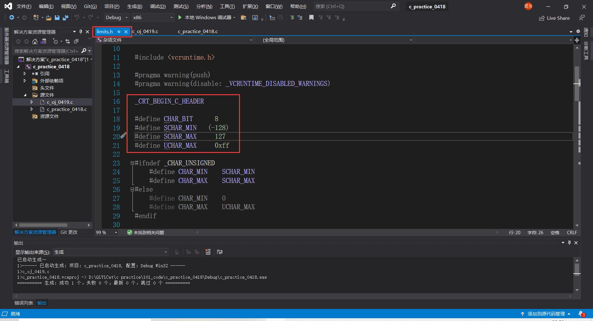The width and height of the screenshot is (593, 321).
Task: Expand the 外部依赖项 tree node
Action: point(25,81)
